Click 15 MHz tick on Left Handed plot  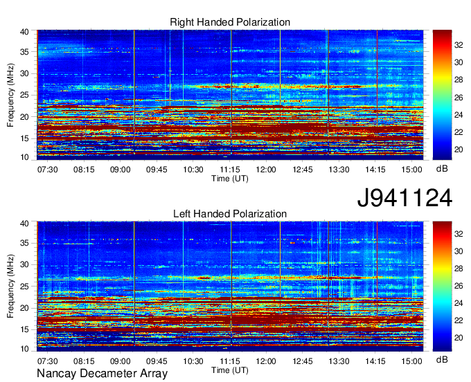pos(24,330)
